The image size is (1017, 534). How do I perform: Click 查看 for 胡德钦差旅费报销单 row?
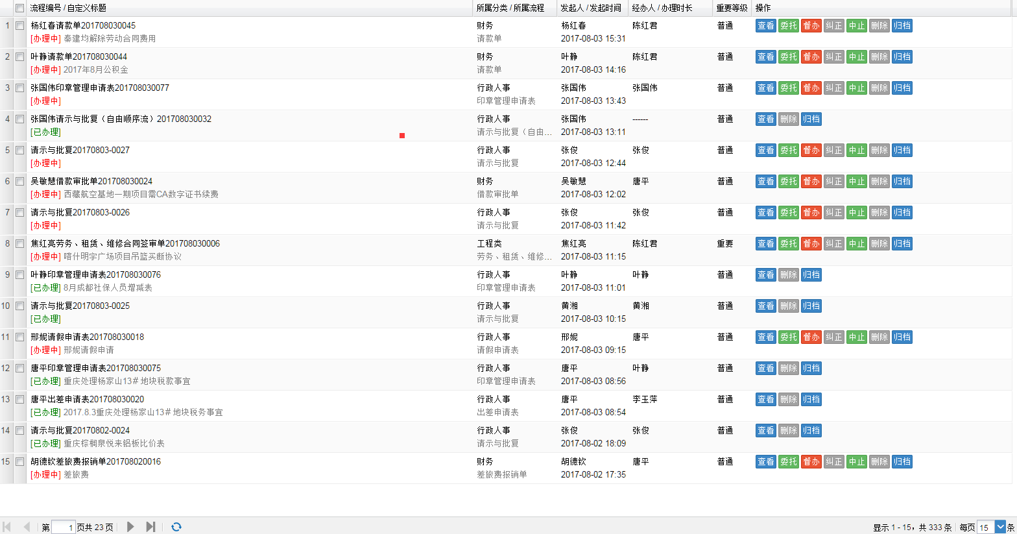[x=765, y=462]
